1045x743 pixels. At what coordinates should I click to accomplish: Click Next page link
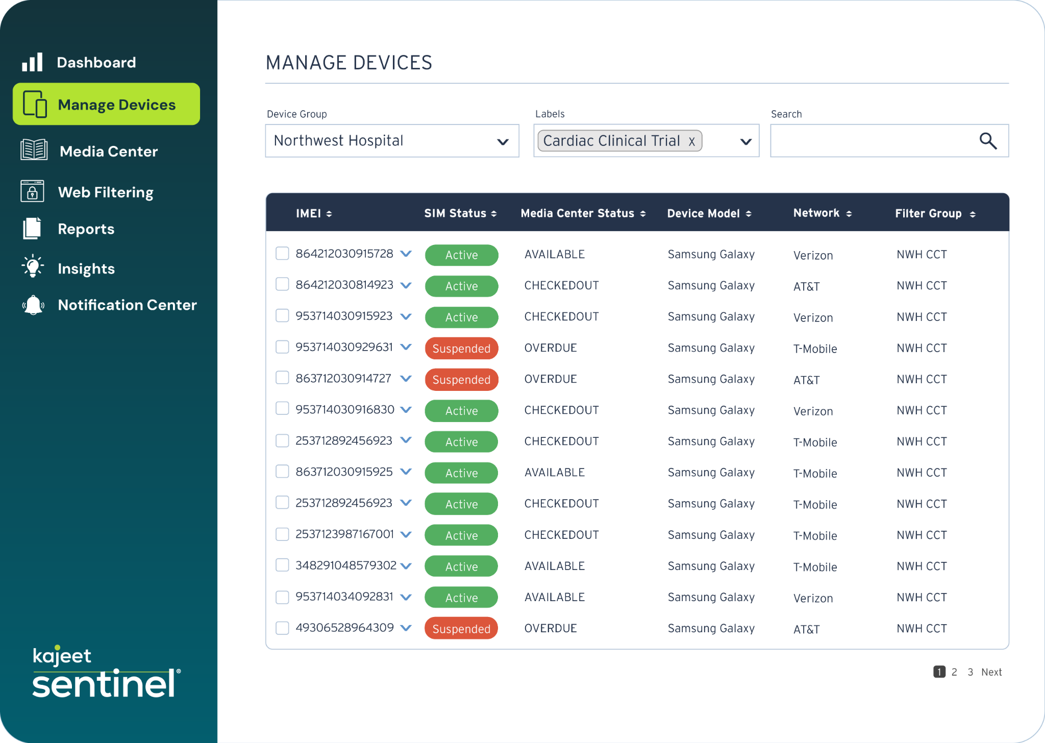[991, 672]
